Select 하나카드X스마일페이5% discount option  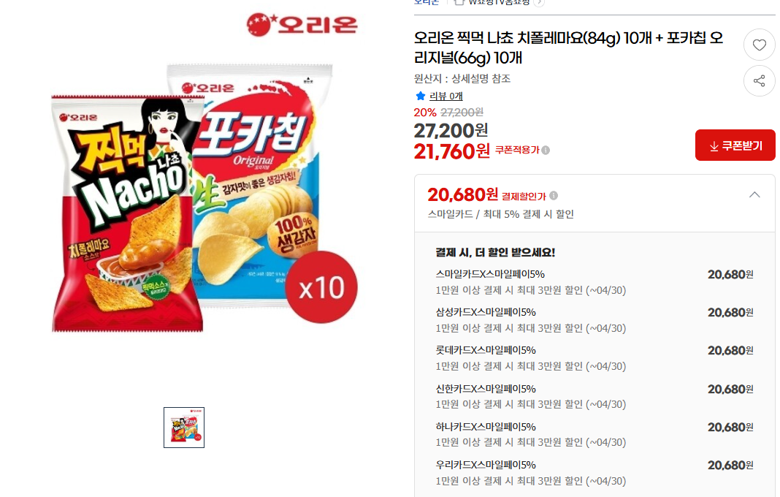tap(594, 433)
